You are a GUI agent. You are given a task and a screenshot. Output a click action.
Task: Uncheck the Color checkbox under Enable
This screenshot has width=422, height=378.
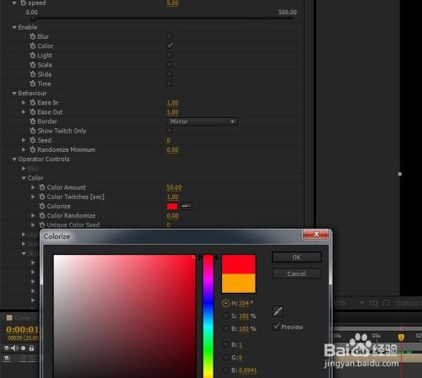pyautogui.click(x=170, y=46)
